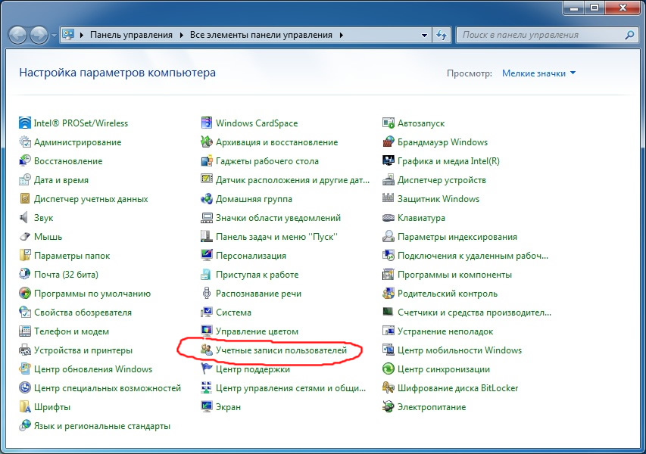Click the Брандмауэр Windows firewall icon

(388, 142)
